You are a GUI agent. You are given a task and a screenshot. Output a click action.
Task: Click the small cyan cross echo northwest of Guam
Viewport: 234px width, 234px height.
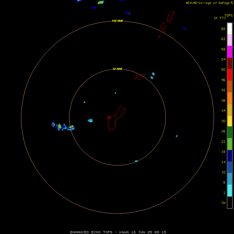84,102
